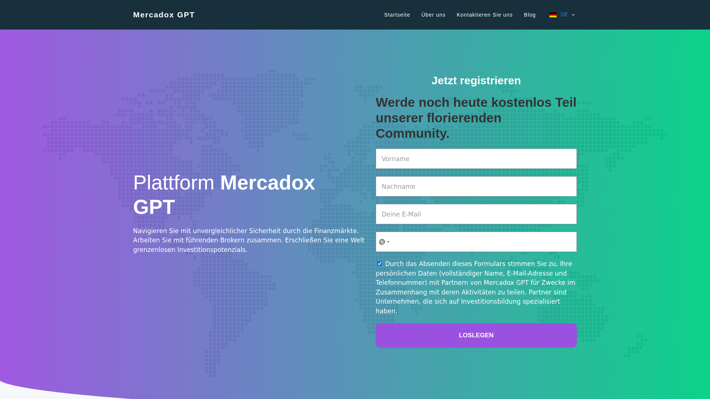This screenshot has height=399, width=710.
Task: Visit the Blog page
Action: click(530, 15)
